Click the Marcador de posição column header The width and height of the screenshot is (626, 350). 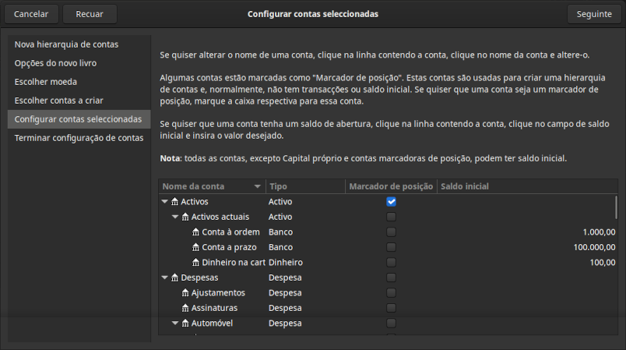(x=391, y=186)
